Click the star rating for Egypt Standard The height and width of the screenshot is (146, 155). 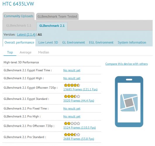(x=72, y=96)
